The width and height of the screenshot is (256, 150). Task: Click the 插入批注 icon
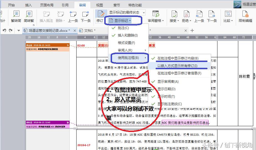coord(46,14)
